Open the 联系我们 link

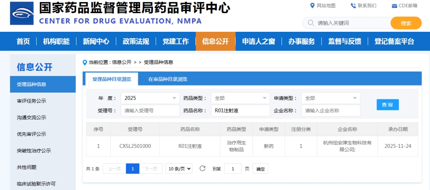[x=367, y=6]
